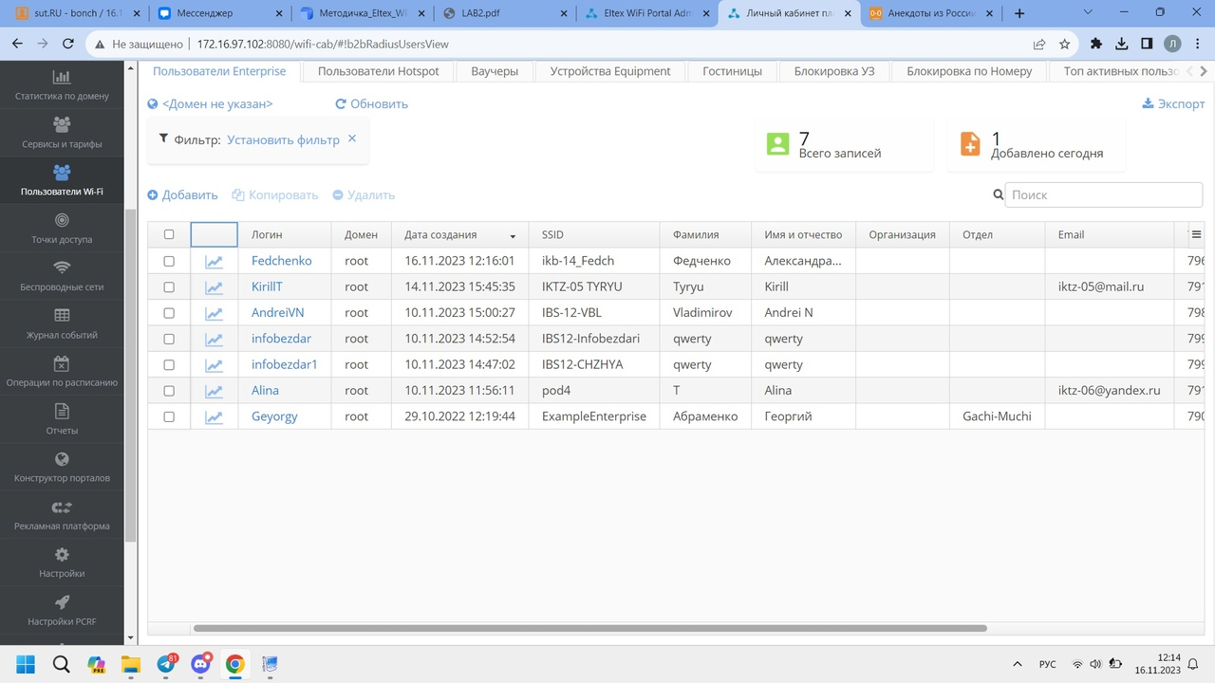Viewport: 1215px width, 683px height.
Task: Show hidden system tray icons chevron
Action: click(x=1018, y=664)
